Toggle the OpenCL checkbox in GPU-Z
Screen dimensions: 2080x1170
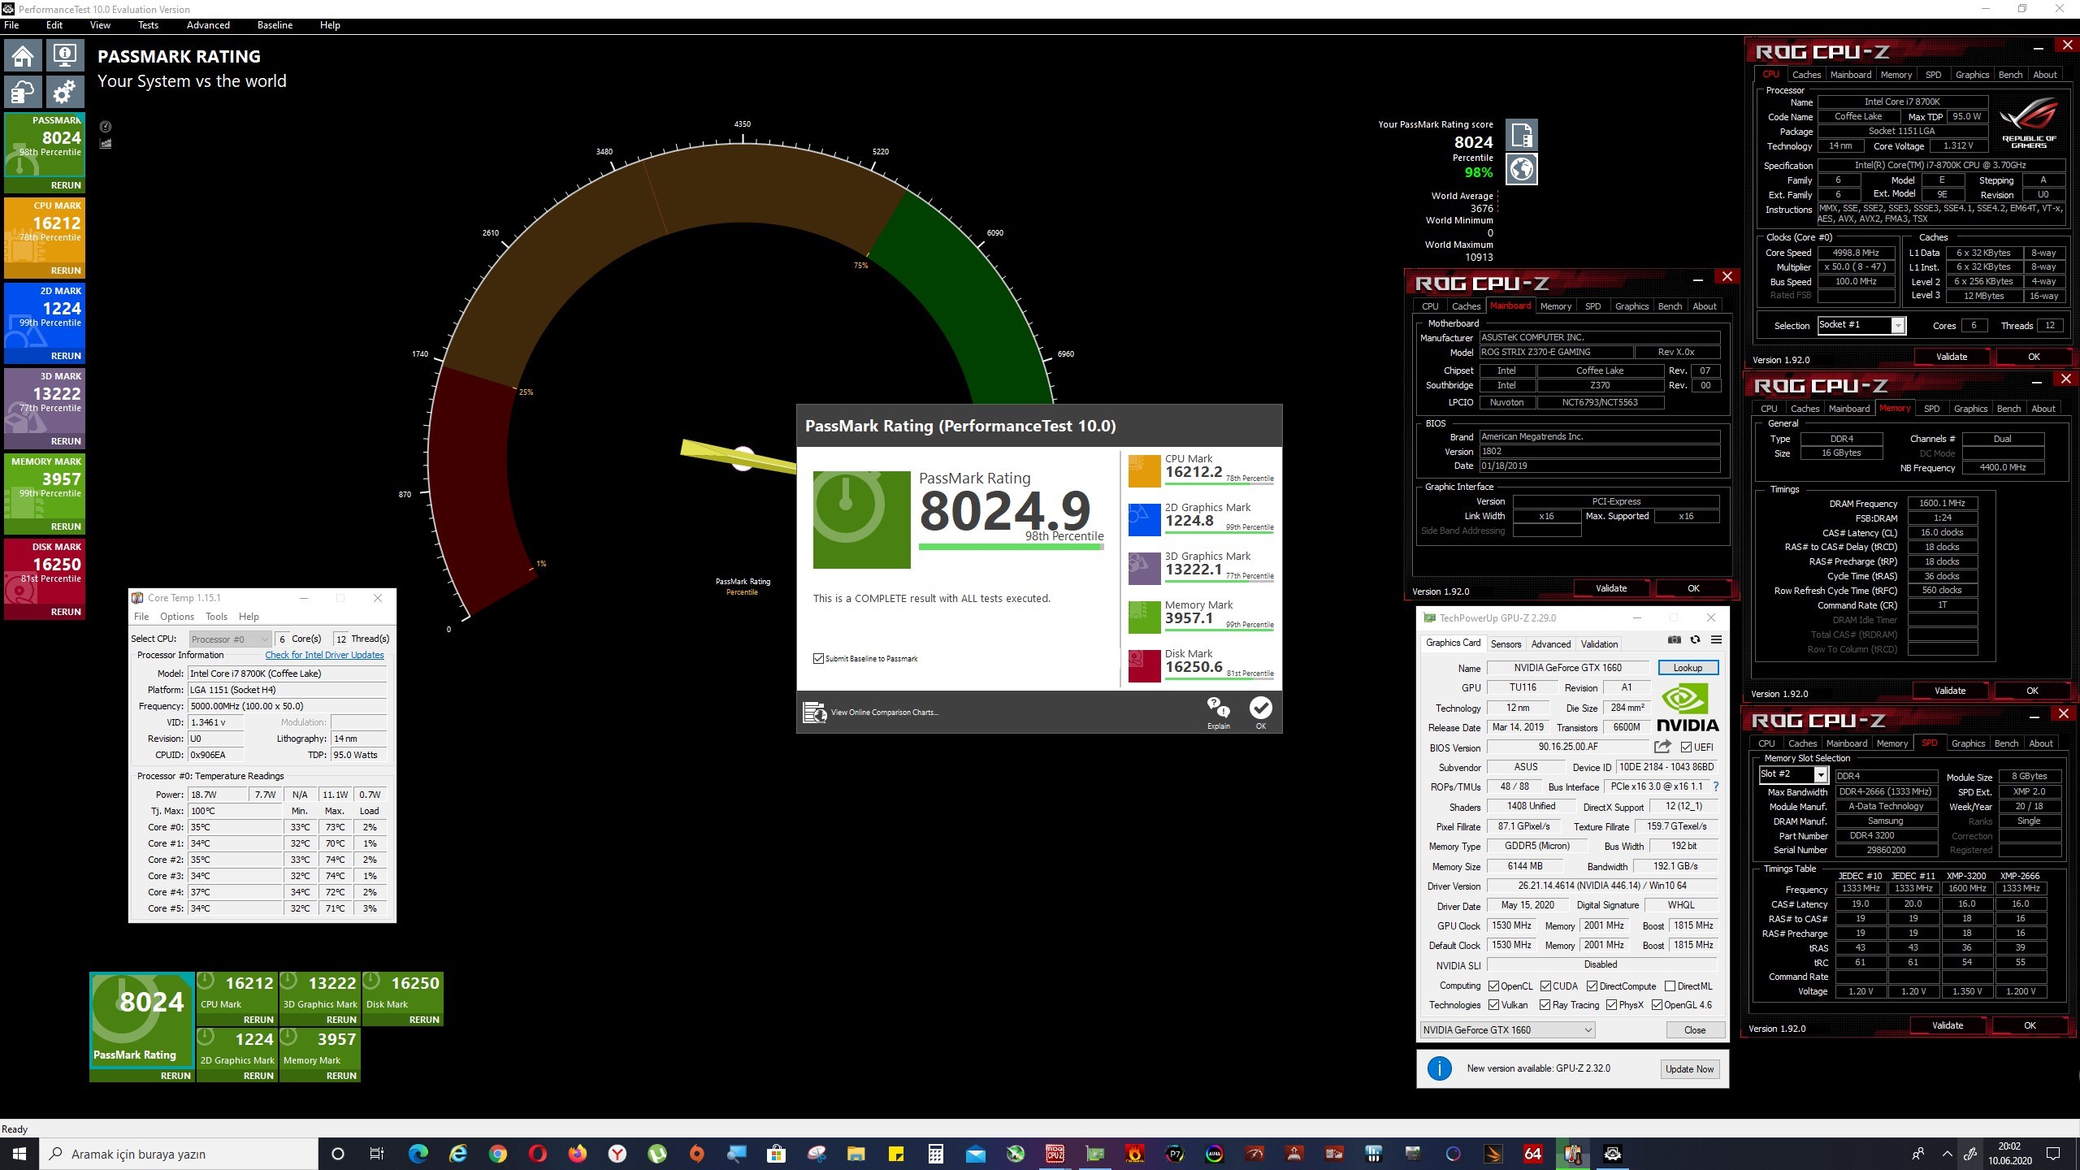tap(1493, 986)
